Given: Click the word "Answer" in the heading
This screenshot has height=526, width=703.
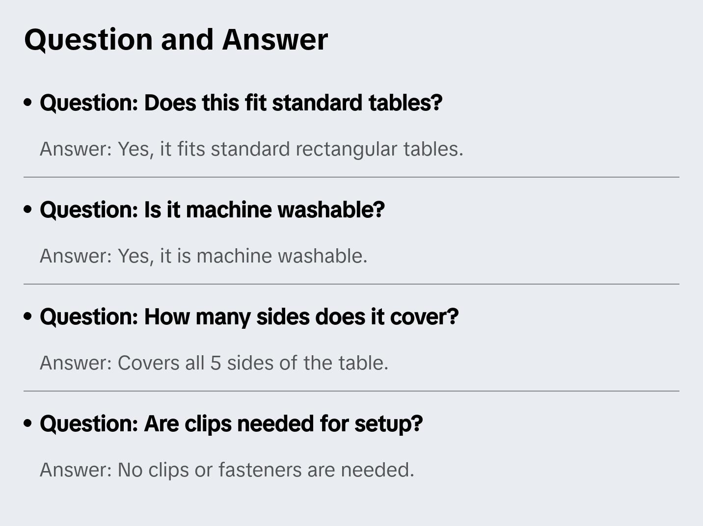Looking at the screenshot, I should (x=275, y=40).
